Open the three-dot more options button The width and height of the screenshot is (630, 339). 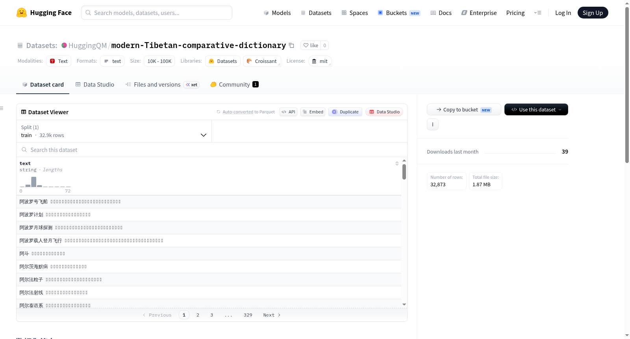pos(433,124)
